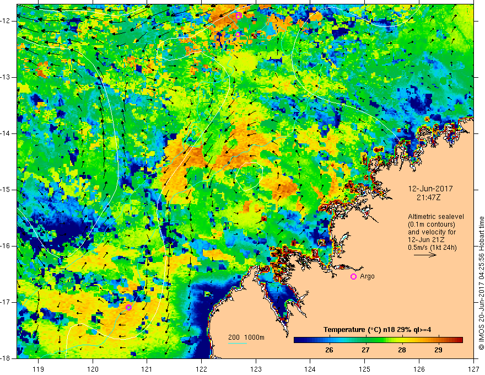Click the 'Argo' legend label
Screen dimensions: 485x375
[x=367, y=276]
